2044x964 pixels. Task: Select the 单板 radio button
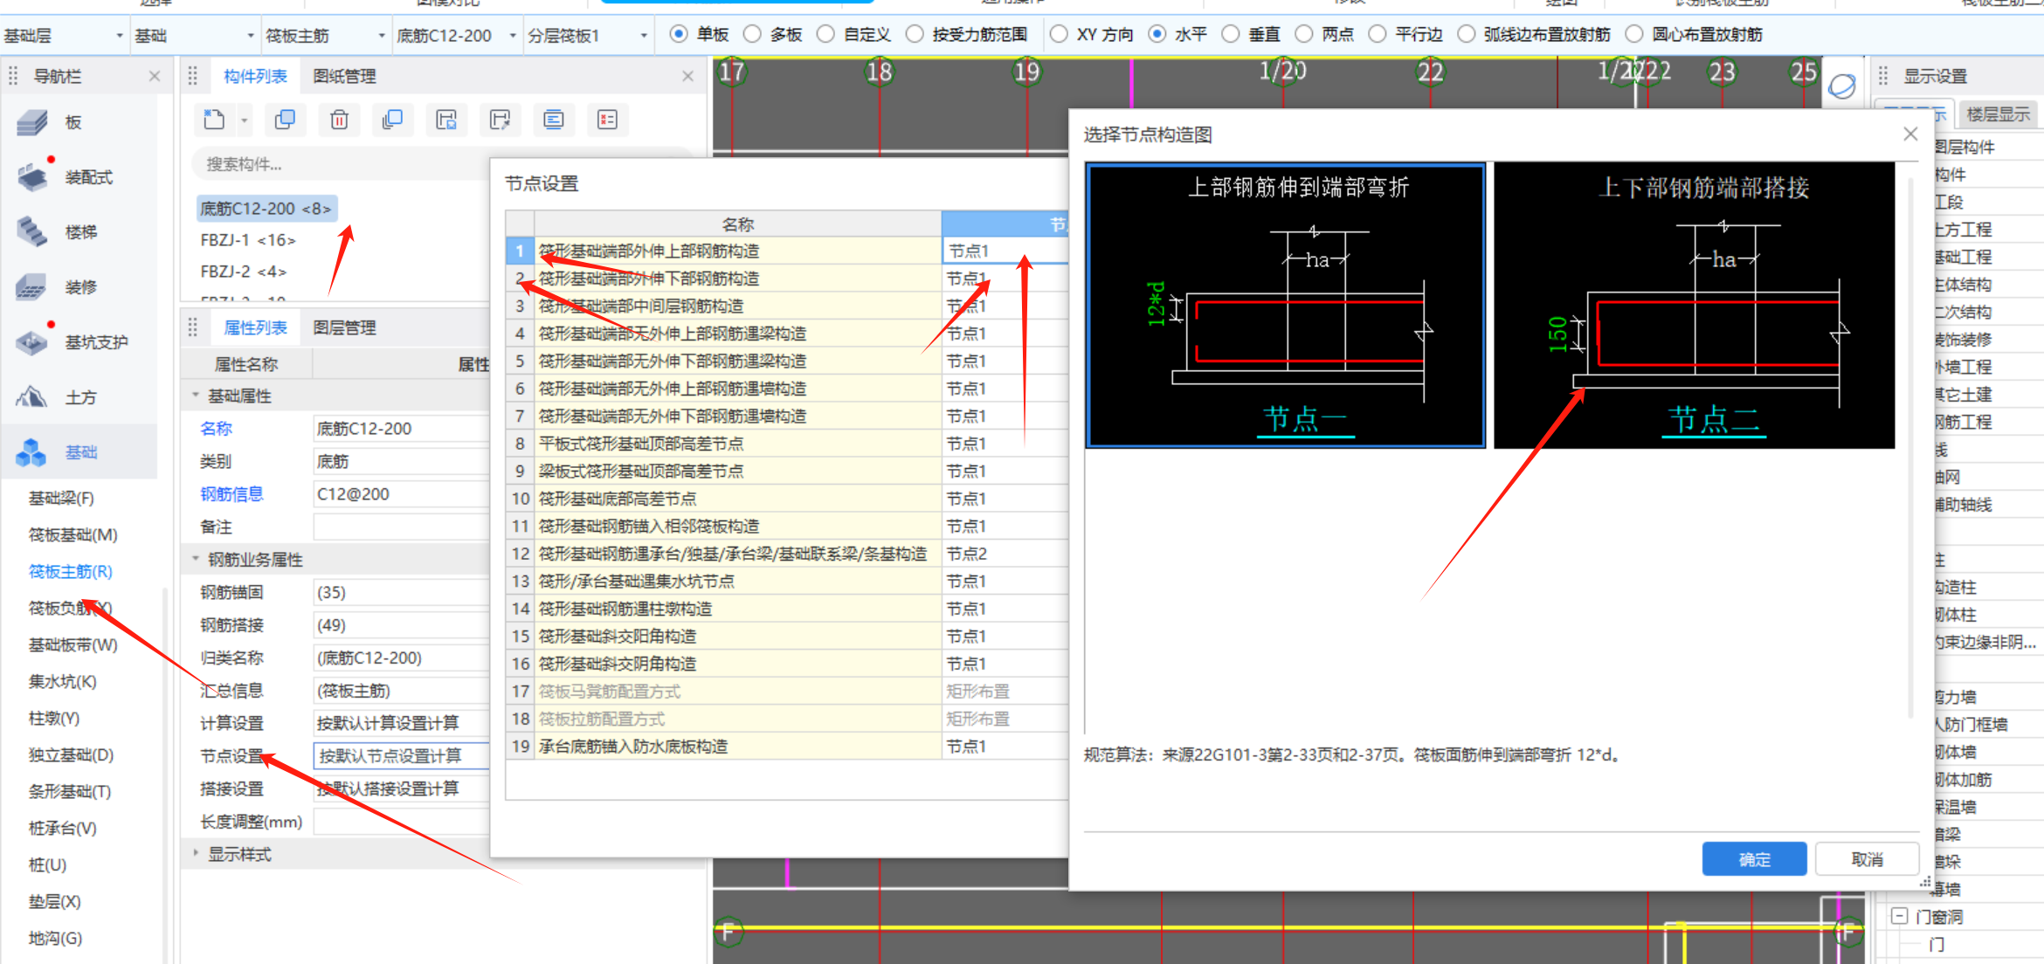click(678, 34)
